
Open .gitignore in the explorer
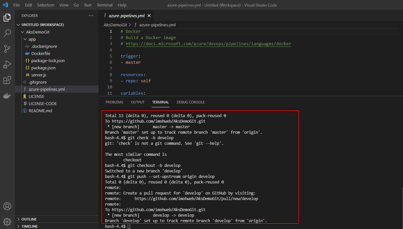tap(57, 82)
